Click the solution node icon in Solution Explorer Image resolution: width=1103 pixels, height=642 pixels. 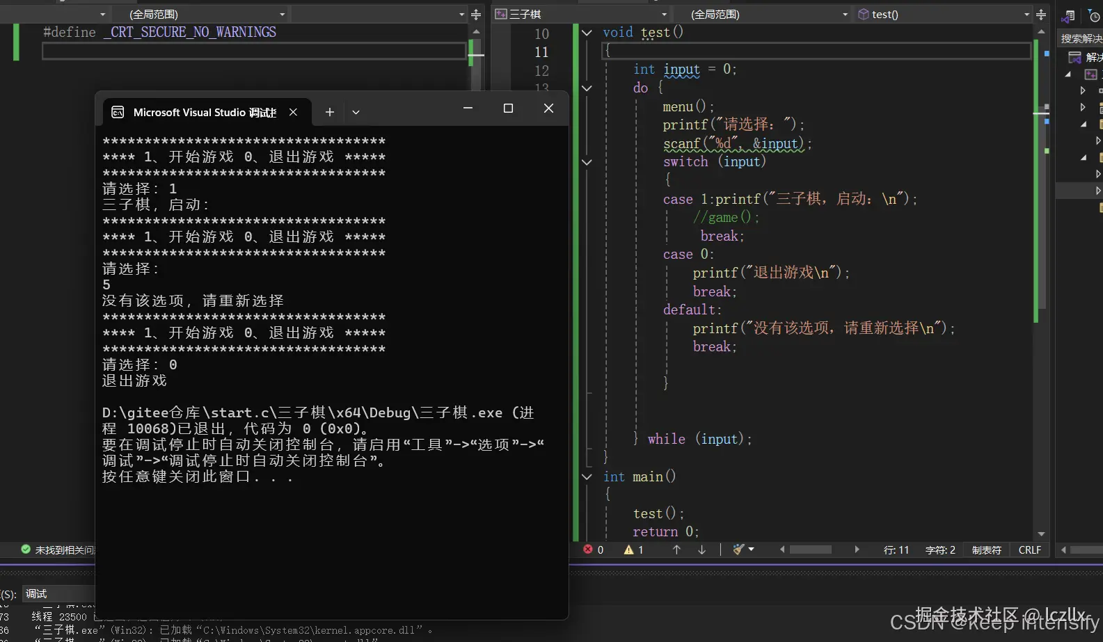click(x=1075, y=57)
